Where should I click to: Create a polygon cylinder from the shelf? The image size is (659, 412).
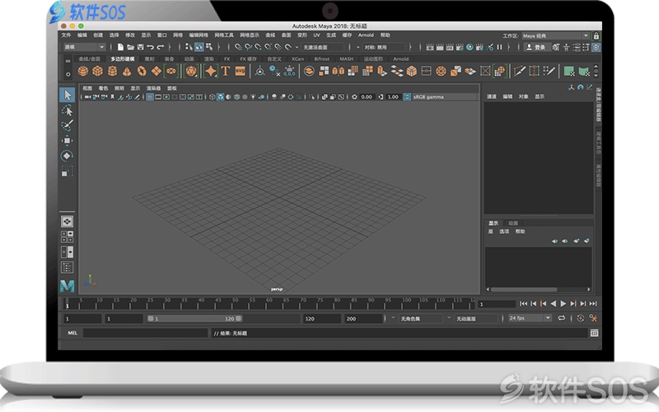click(112, 71)
